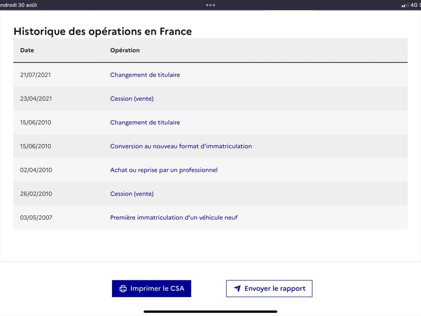
Task: Select Première immatriculation d'un véhicule neuf
Action: pos(174,218)
